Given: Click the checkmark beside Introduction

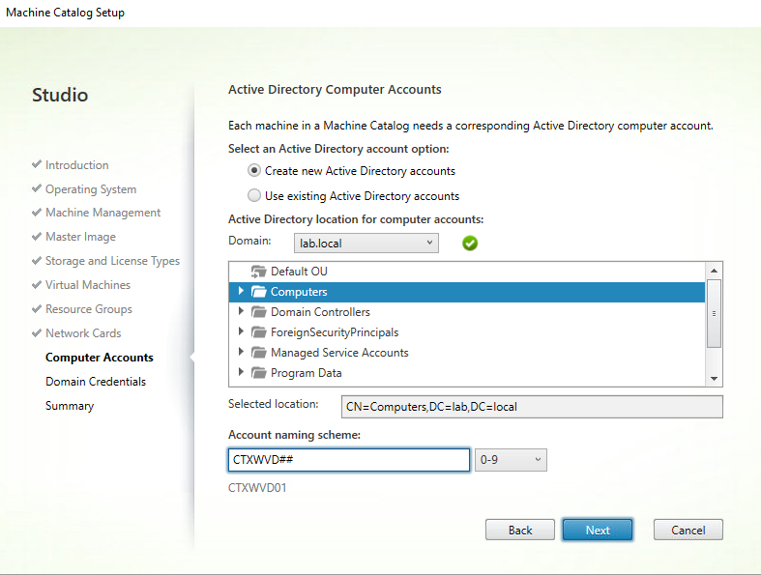Looking at the screenshot, I should point(37,164).
